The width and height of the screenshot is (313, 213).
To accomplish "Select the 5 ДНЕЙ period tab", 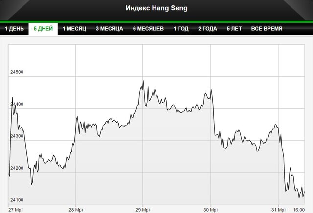I will (43, 29).
